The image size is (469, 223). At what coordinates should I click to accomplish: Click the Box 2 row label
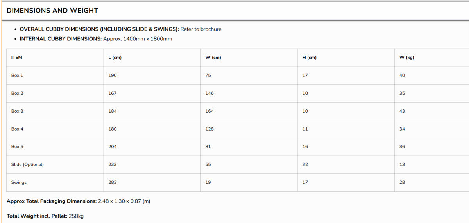[17, 93]
